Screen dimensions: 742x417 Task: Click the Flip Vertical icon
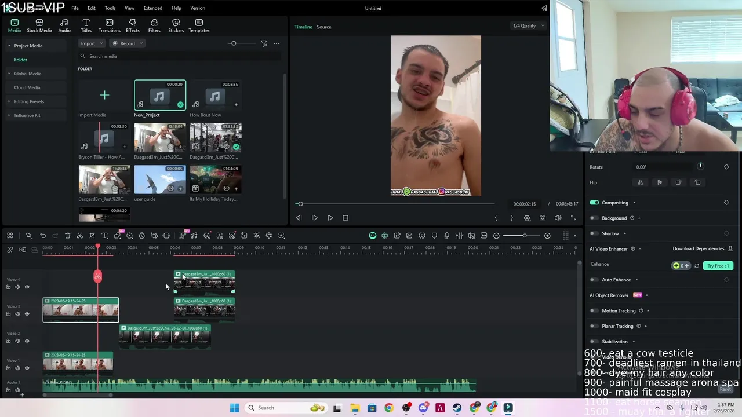(659, 182)
